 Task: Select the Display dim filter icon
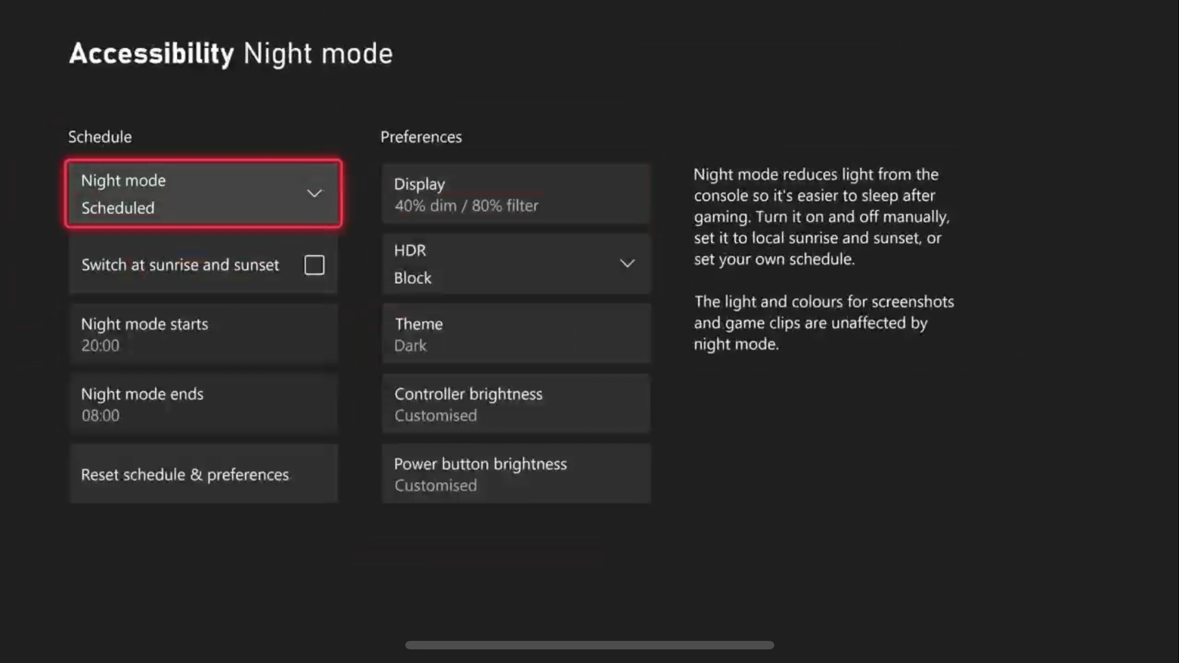pos(515,193)
